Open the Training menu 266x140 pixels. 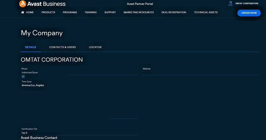pos(90,12)
